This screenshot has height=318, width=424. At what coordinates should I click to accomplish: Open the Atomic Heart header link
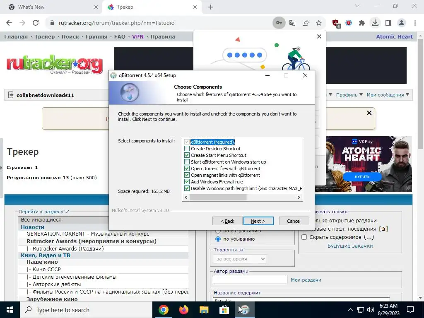pos(394,36)
